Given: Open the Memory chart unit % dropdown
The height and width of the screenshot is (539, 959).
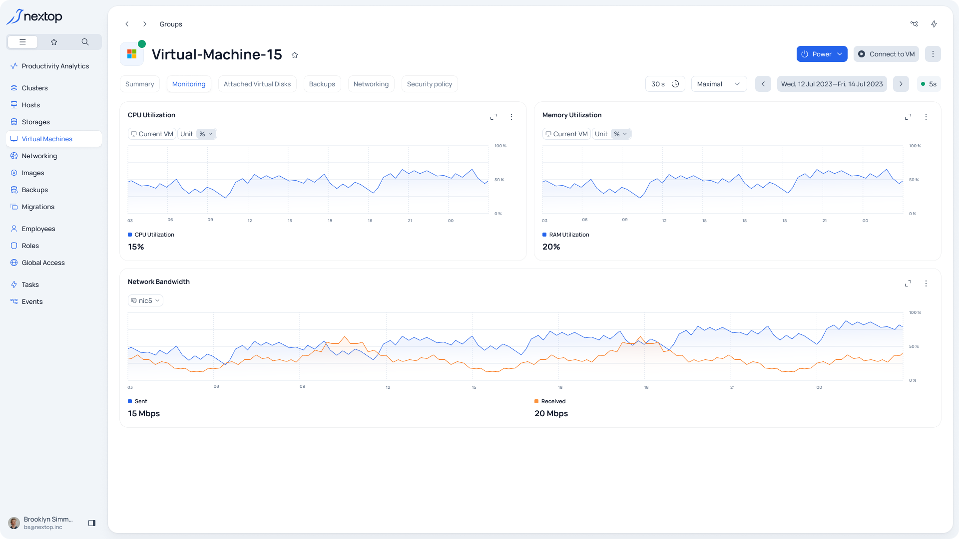Looking at the screenshot, I should [x=621, y=134].
